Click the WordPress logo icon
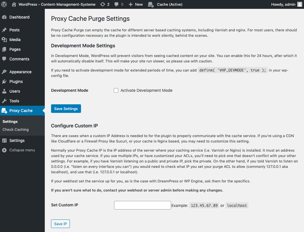This screenshot has width=304, height=232. 4,4
